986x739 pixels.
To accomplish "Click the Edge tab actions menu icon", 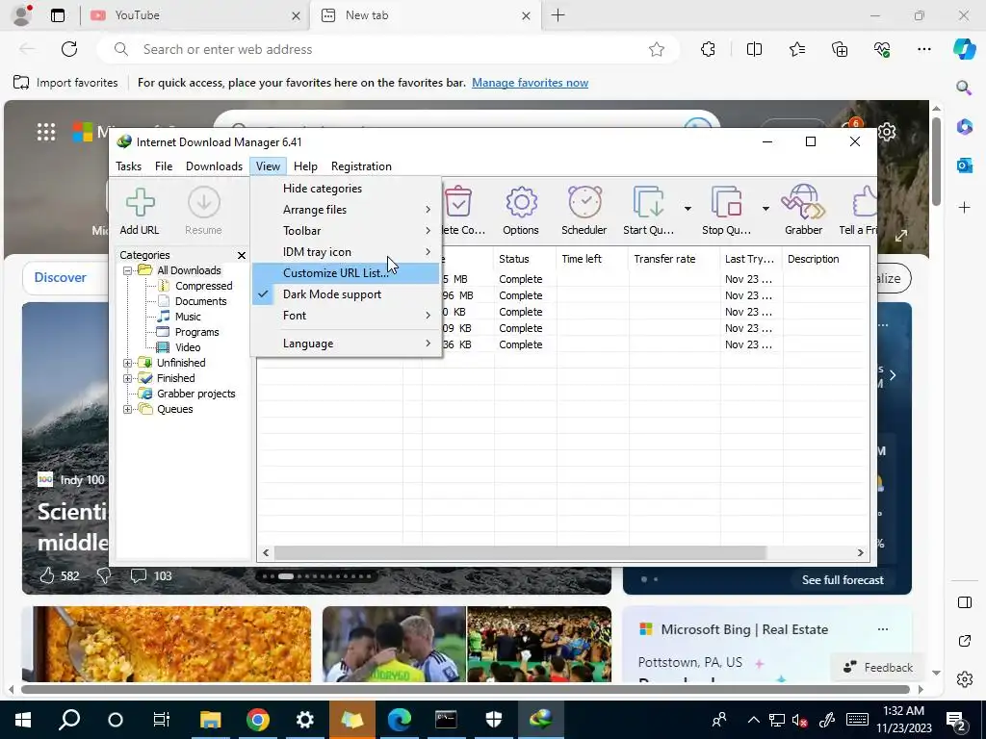I will [58, 15].
